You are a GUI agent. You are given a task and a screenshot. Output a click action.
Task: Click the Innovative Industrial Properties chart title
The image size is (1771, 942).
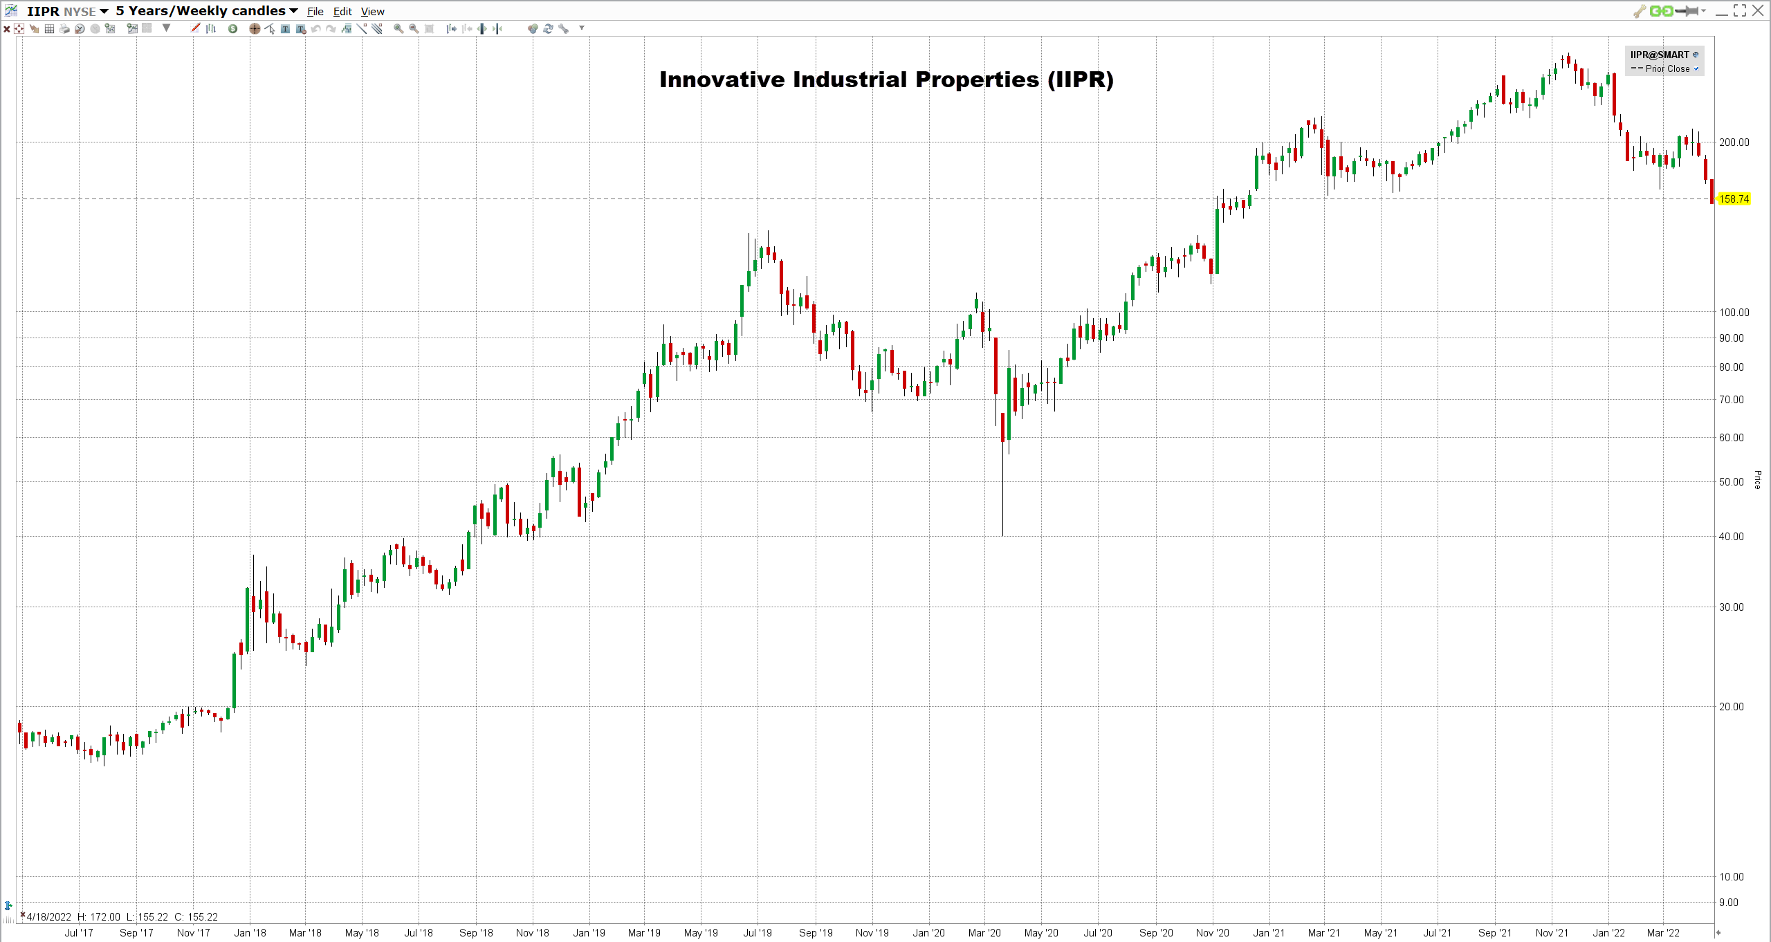click(x=886, y=80)
